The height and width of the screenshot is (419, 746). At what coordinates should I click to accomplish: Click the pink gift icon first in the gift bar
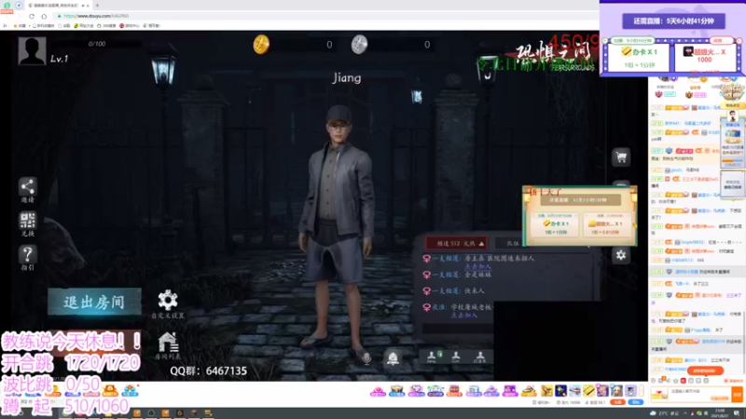point(378,391)
